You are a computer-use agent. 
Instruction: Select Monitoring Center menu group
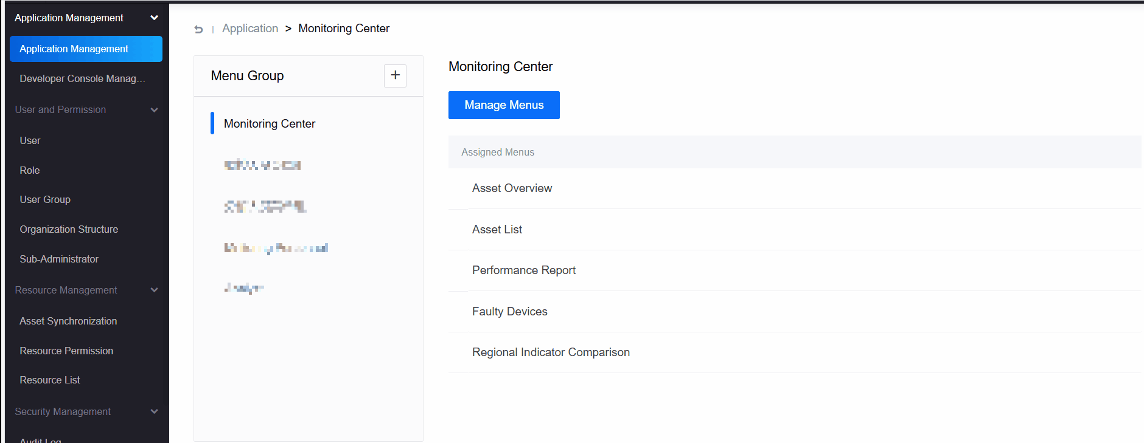coord(270,124)
